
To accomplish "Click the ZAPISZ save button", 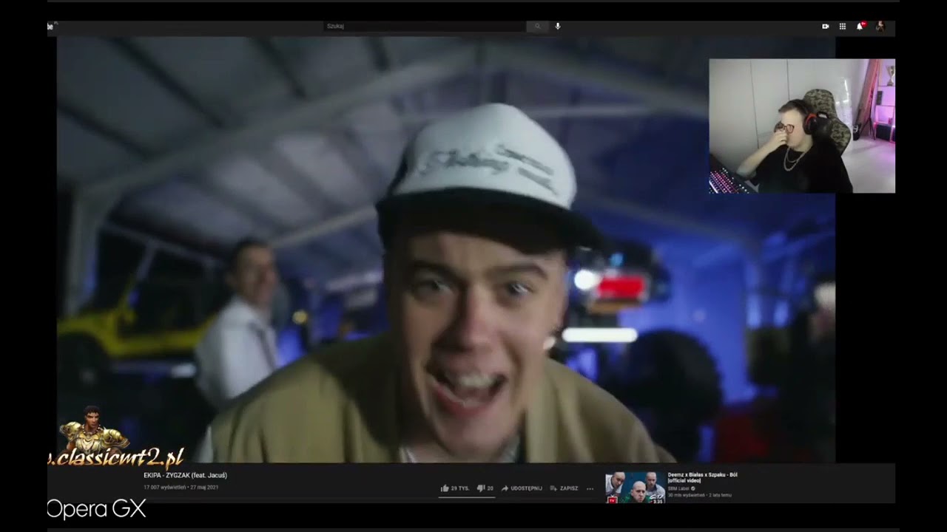I will point(565,488).
